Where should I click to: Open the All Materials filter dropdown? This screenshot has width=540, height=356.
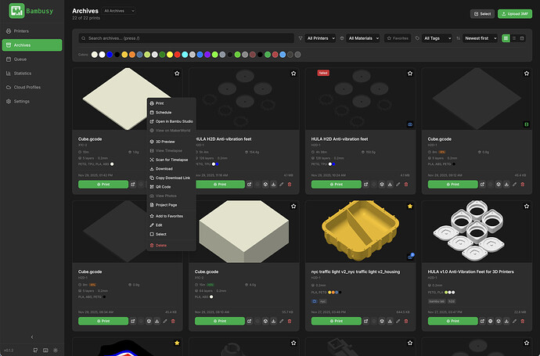(x=362, y=38)
